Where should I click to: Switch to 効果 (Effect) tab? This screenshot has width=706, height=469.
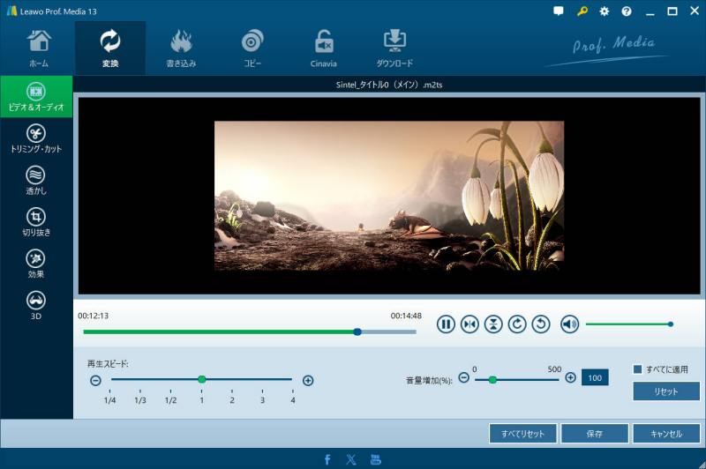point(36,264)
